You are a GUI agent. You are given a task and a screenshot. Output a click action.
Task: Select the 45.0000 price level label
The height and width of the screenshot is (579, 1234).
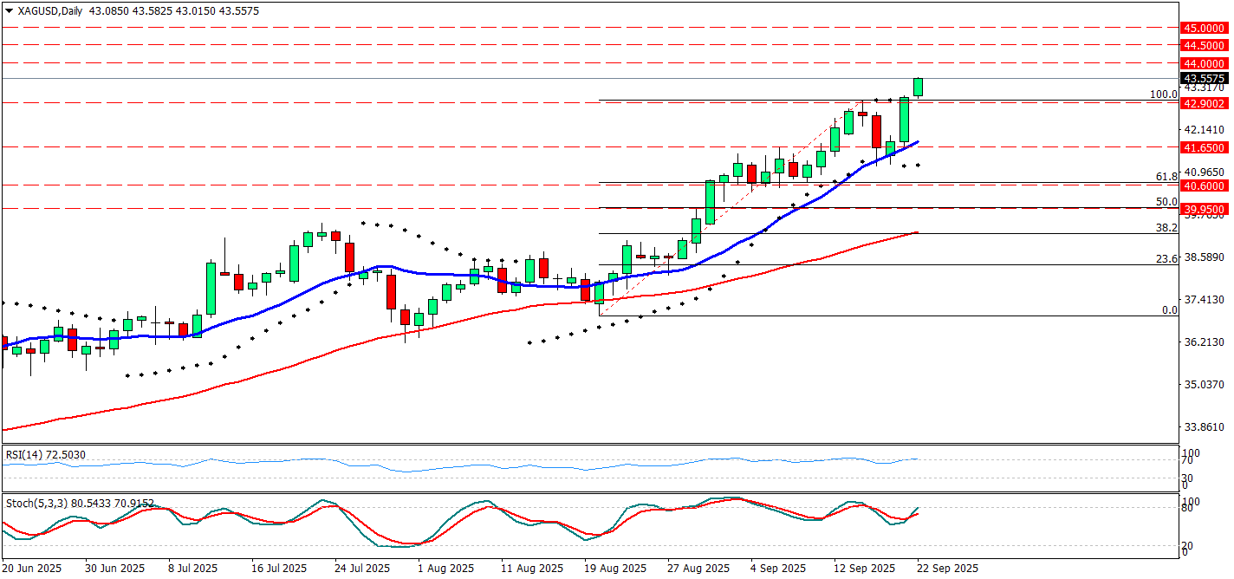coord(1205,28)
